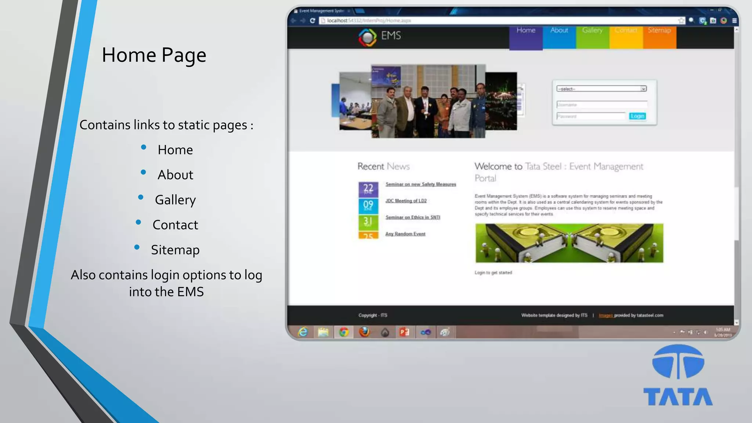Click the Images link in footer

[x=606, y=315]
